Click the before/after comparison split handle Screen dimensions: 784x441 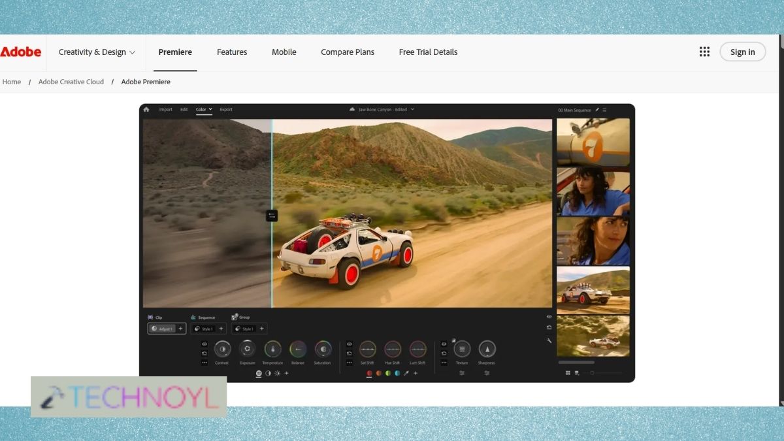tap(272, 216)
